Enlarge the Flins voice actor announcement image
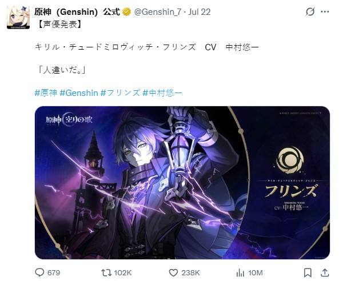This screenshot has height=281, width=339. 182,183
